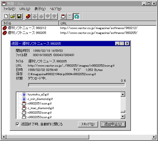The width and height of the screenshot is (158, 141).
Task: Click the スキップ(S) button
Action: (x=88, y=124)
